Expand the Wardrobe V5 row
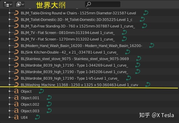Screen dimensions: 179x123 [10, 78]
